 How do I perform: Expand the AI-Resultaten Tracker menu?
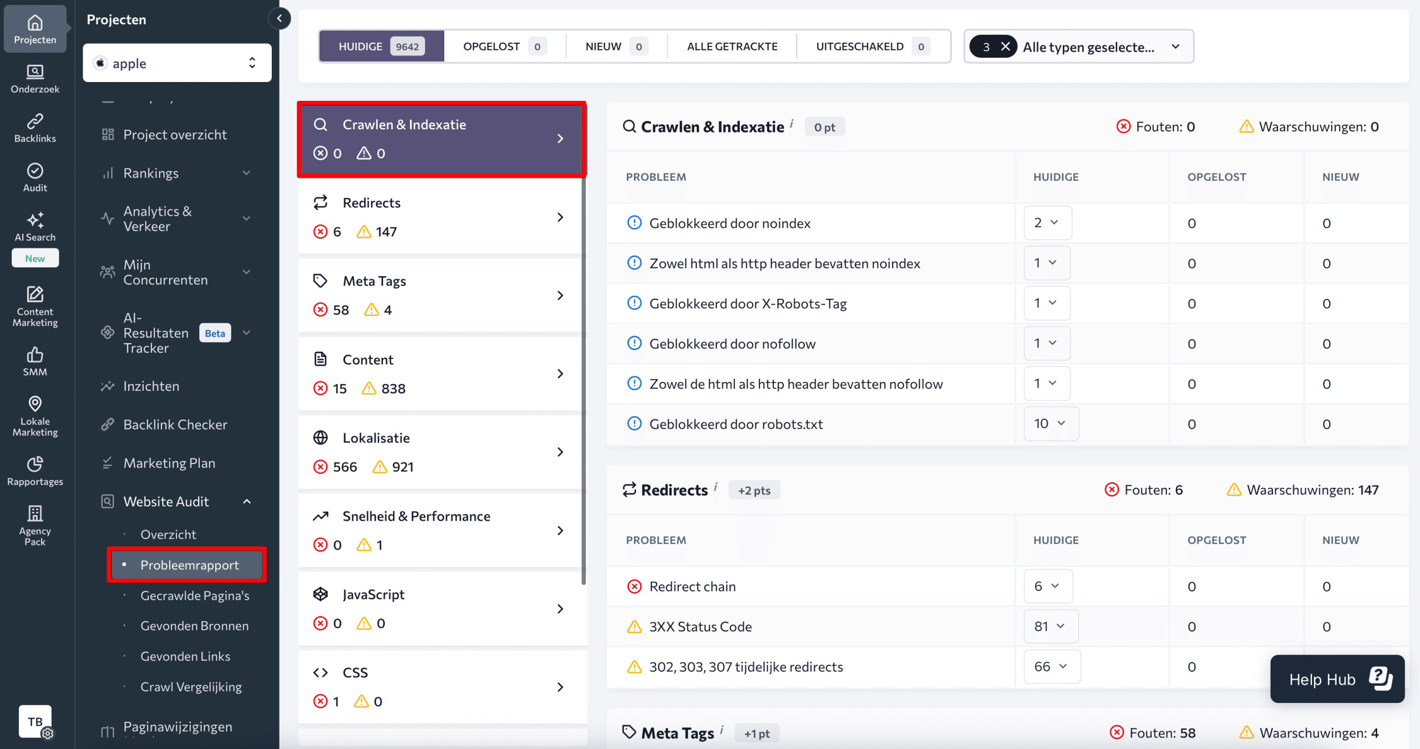[x=247, y=333]
